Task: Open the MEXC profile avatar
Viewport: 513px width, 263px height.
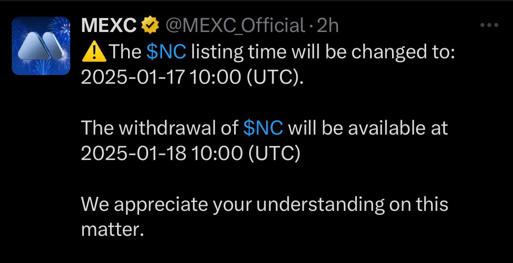Action: tap(41, 46)
